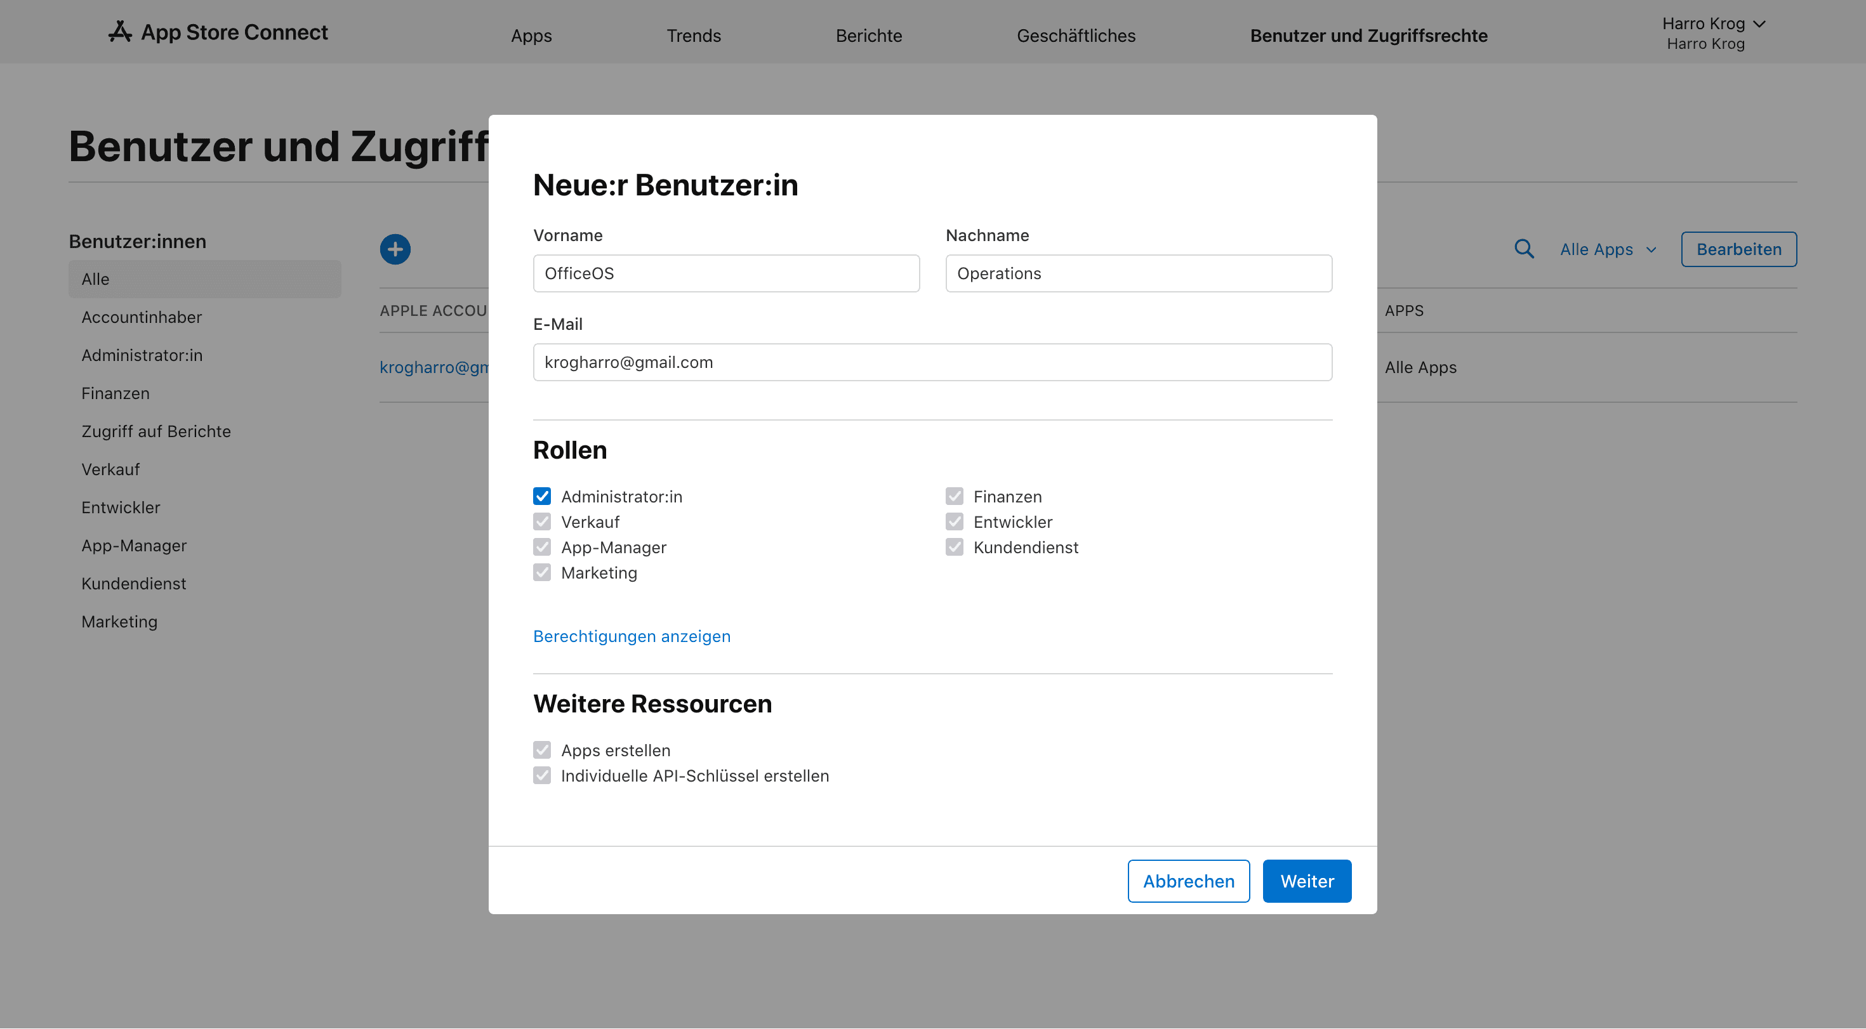Filter users by Entwickler in sidebar
Screen dimensions: 1866x1029
pos(120,508)
